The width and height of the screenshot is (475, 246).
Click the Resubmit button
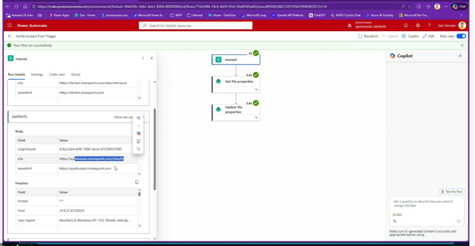tap(368, 36)
